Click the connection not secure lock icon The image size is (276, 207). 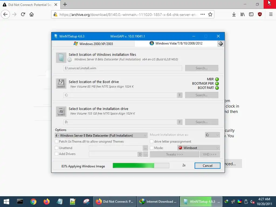(56, 15)
